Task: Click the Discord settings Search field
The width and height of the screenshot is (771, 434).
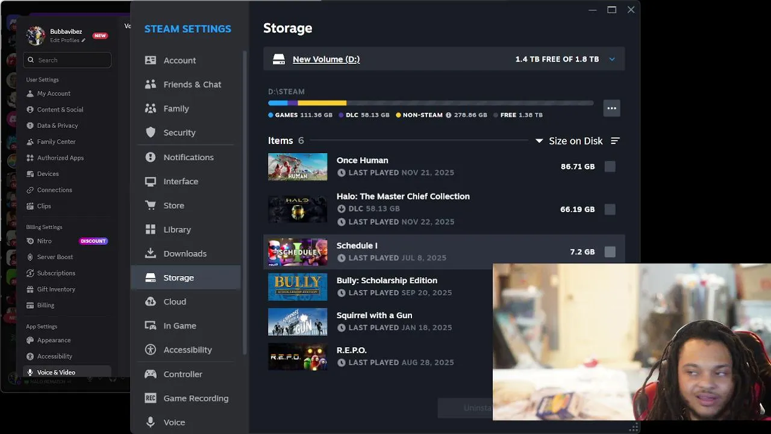Action: tap(67, 60)
